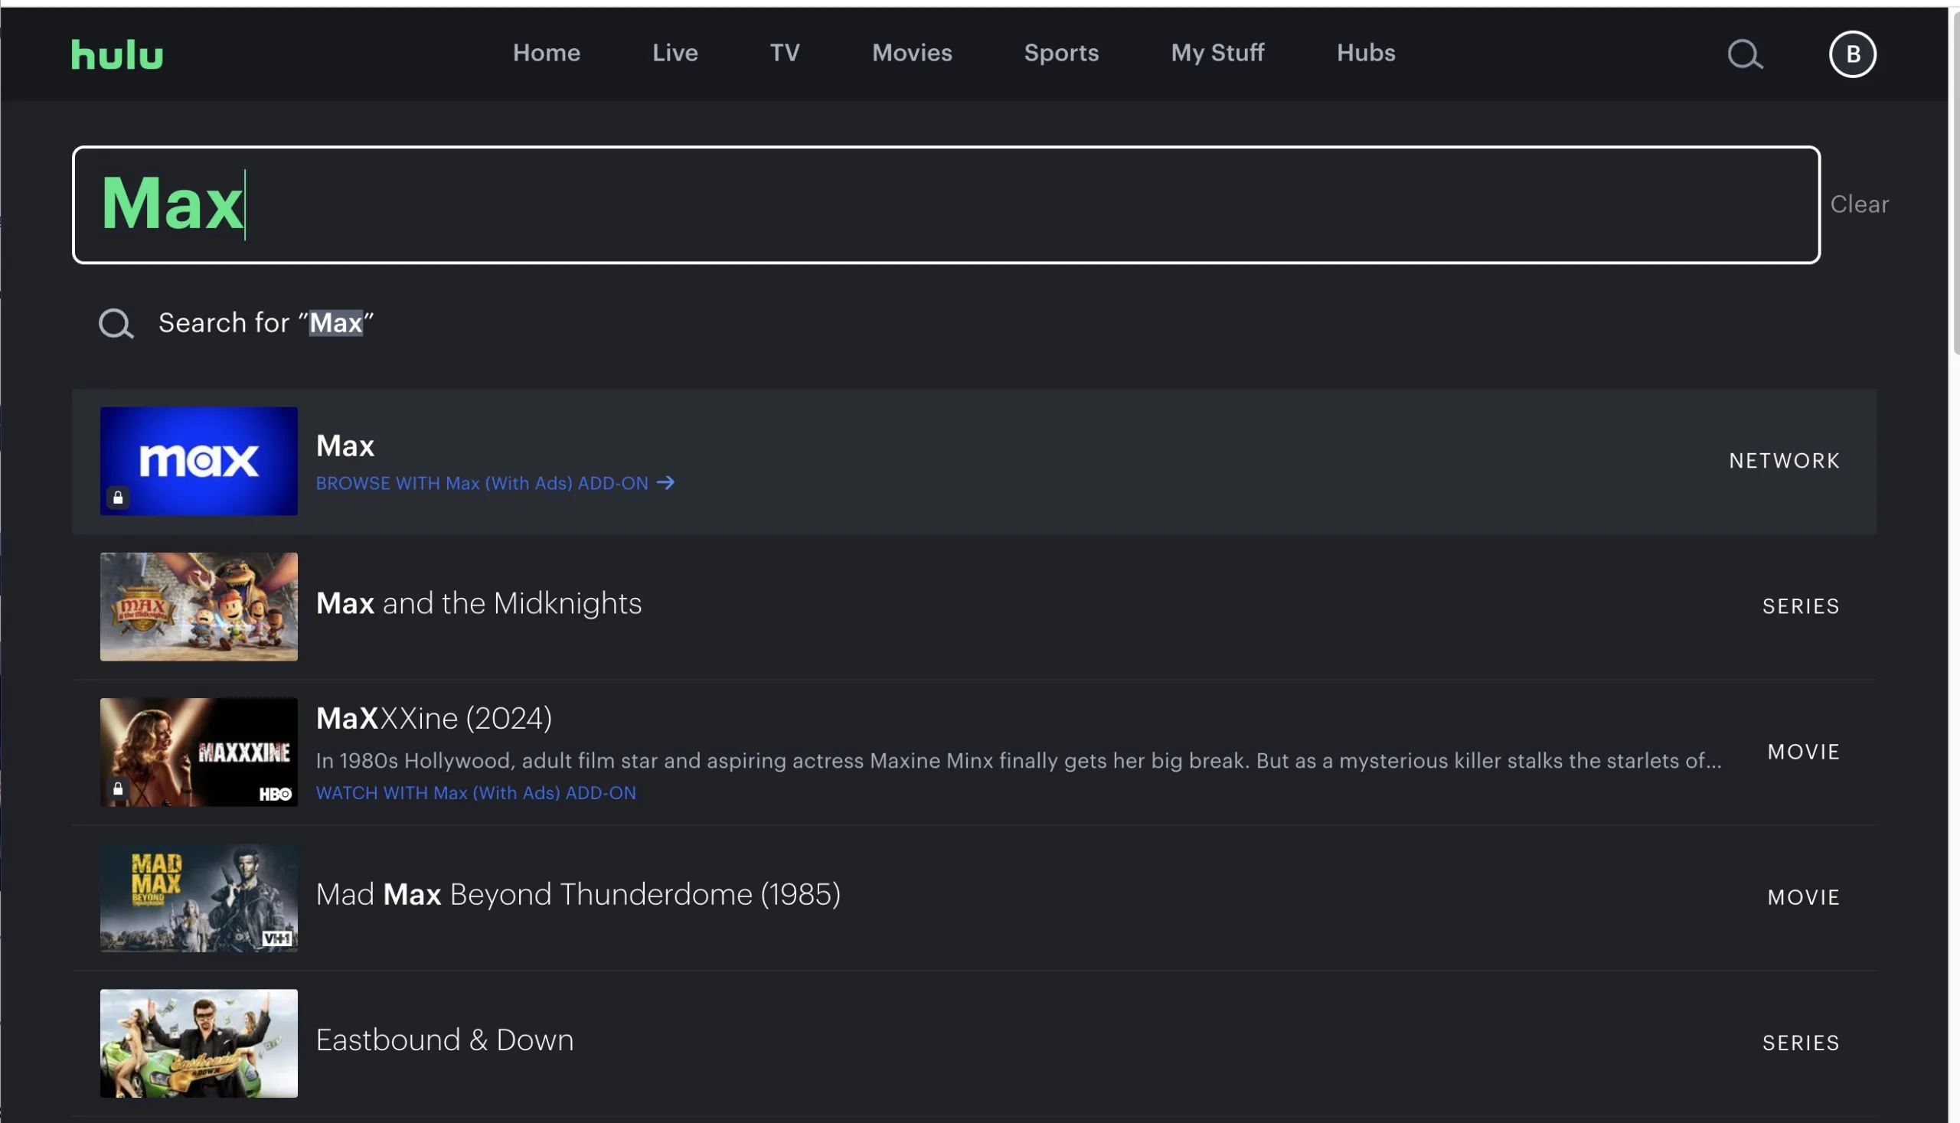The width and height of the screenshot is (1960, 1123).
Task: Click the search icon beside Search for Max
Action: pos(116,323)
